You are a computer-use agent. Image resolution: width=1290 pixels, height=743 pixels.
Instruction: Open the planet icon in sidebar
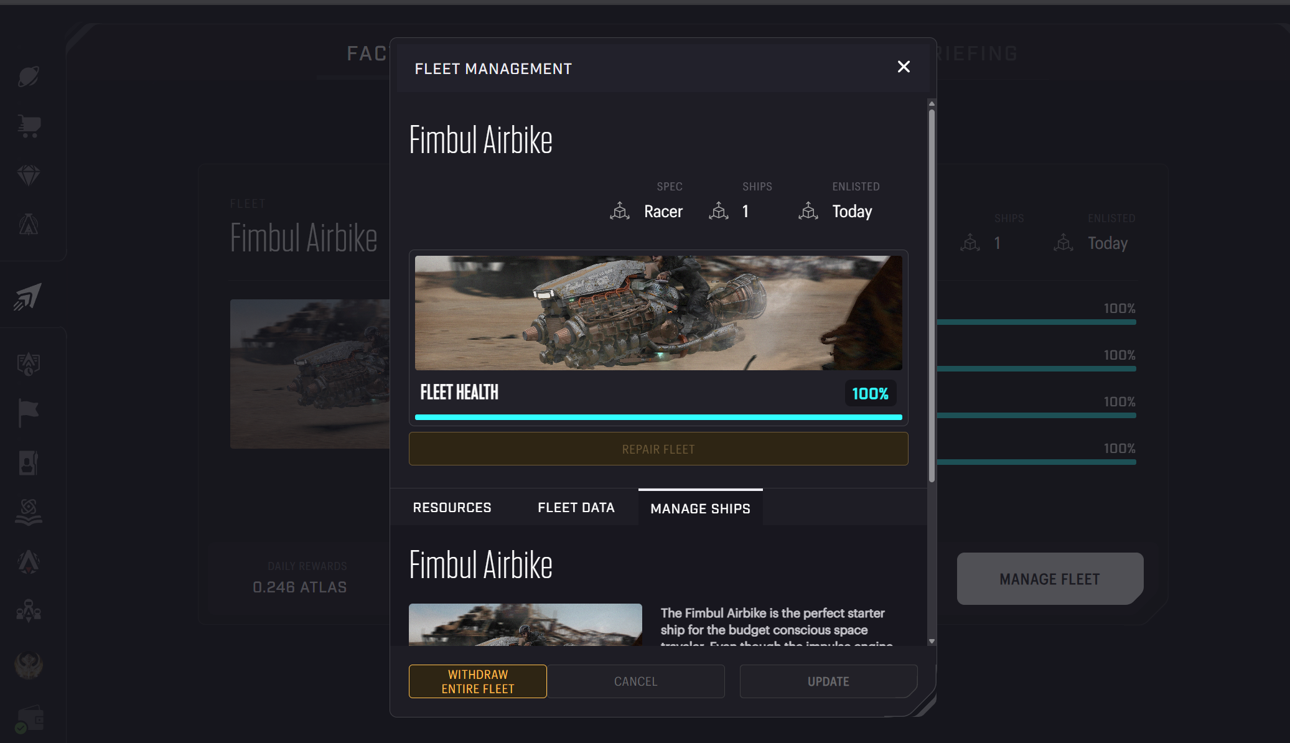point(29,77)
